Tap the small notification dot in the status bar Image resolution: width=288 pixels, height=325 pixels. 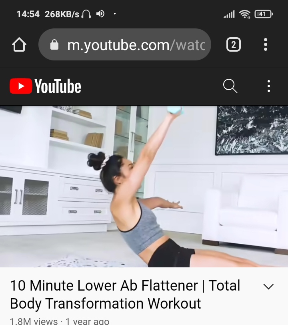tap(115, 14)
